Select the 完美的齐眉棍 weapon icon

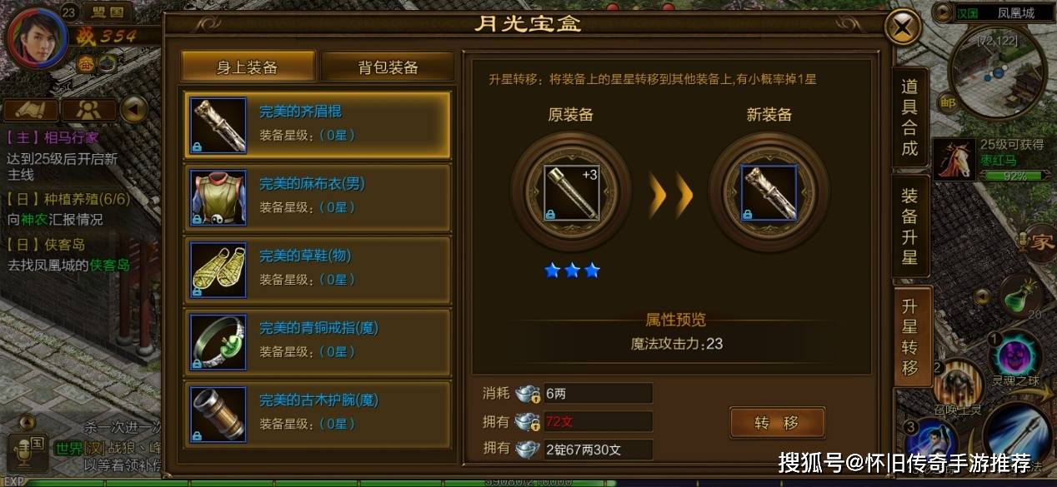[218, 125]
